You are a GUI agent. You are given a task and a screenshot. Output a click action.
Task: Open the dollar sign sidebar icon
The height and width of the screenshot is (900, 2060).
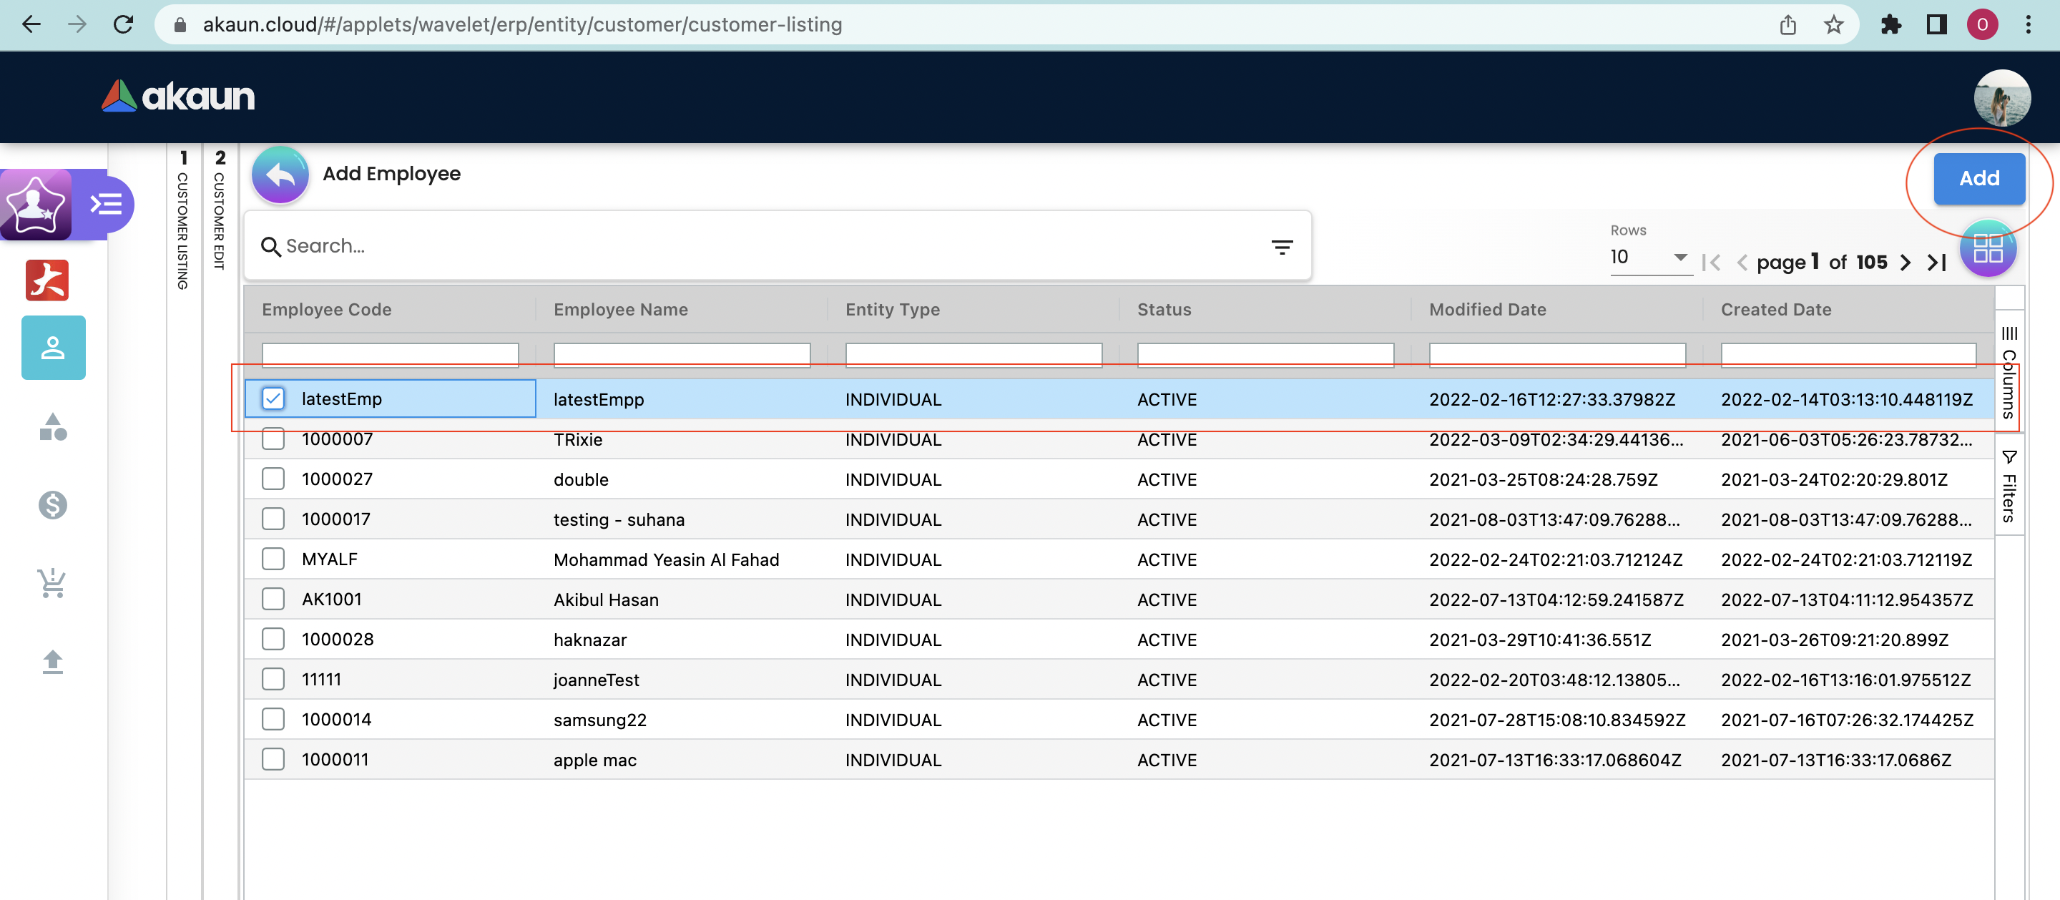(53, 505)
